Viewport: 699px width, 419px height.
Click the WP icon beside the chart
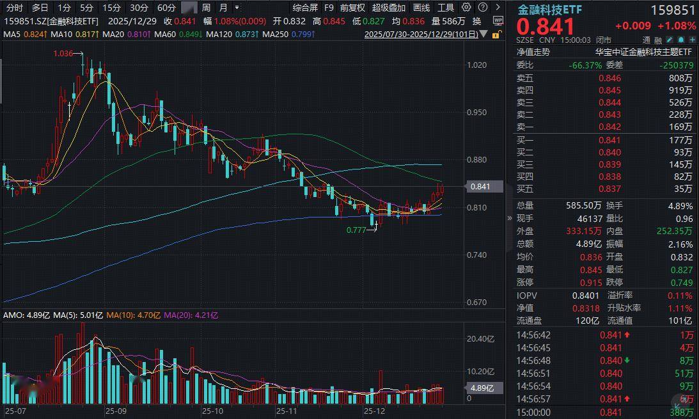pyautogui.click(x=498, y=21)
